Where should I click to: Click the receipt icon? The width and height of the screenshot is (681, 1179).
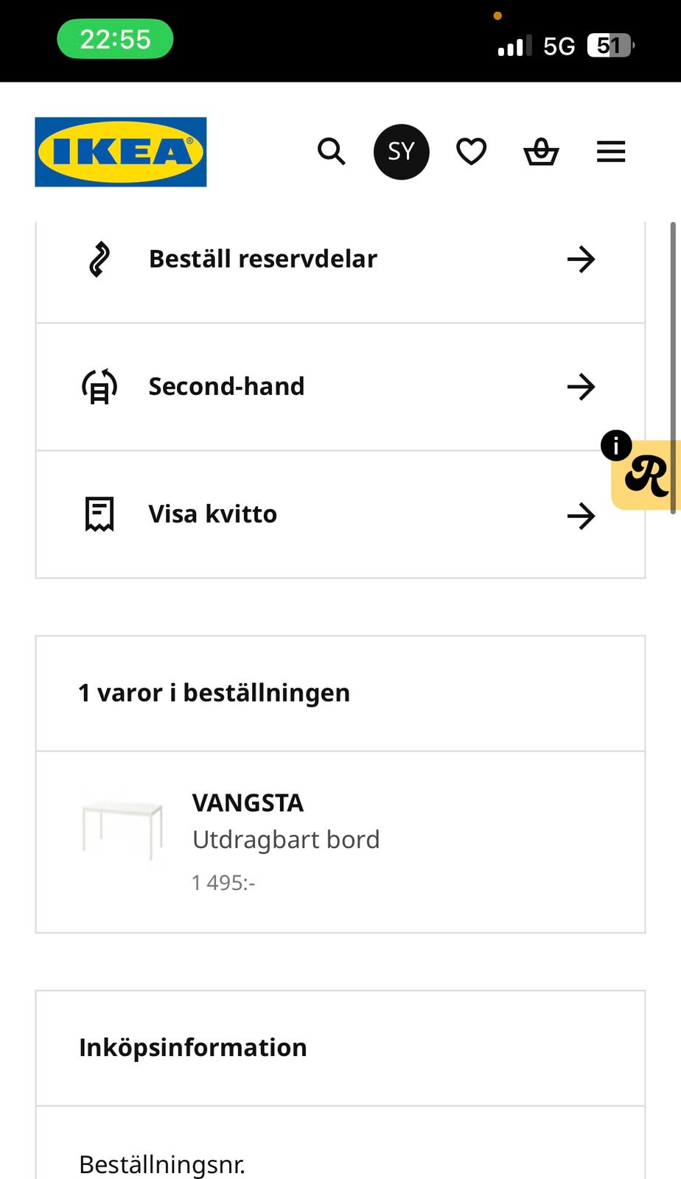click(x=99, y=514)
